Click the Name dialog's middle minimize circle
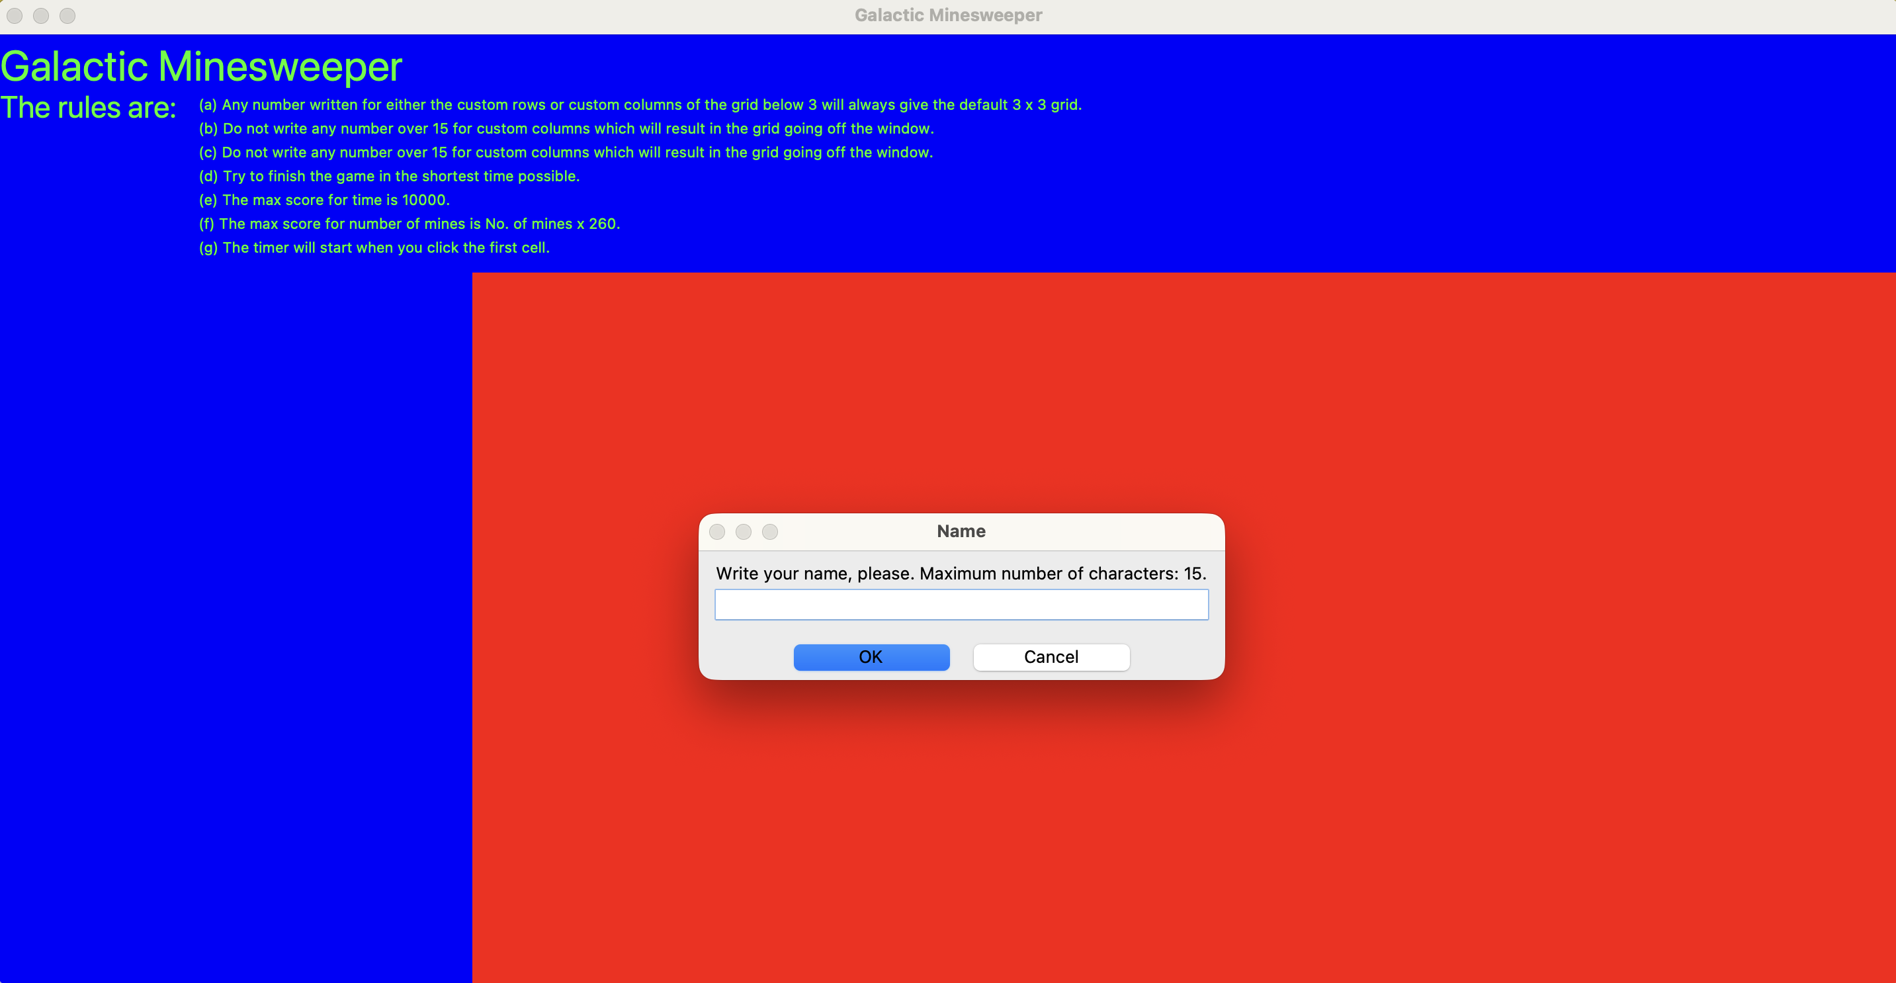 pos(744,531)
